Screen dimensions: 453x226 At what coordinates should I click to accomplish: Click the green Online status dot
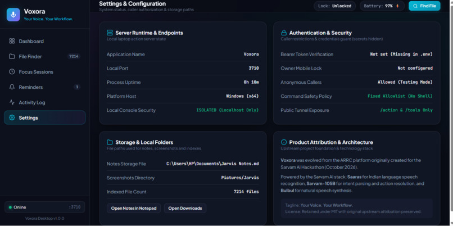tap(10, 207)
